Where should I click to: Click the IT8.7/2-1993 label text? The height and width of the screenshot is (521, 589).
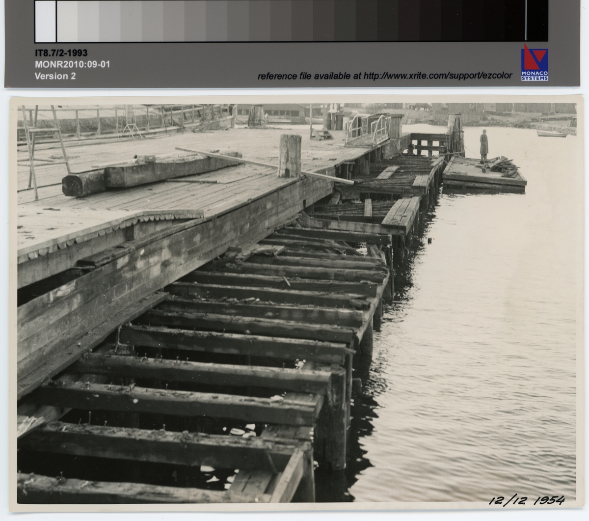(x=61, y=53)
